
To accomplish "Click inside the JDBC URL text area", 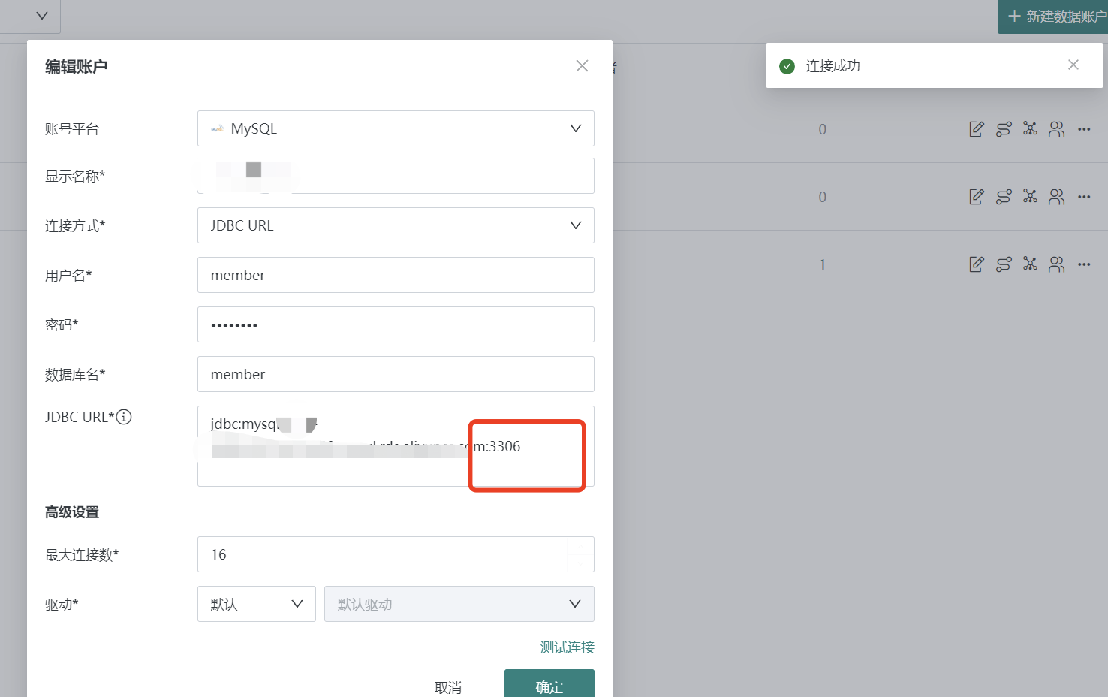I will [x=396, y=446].
